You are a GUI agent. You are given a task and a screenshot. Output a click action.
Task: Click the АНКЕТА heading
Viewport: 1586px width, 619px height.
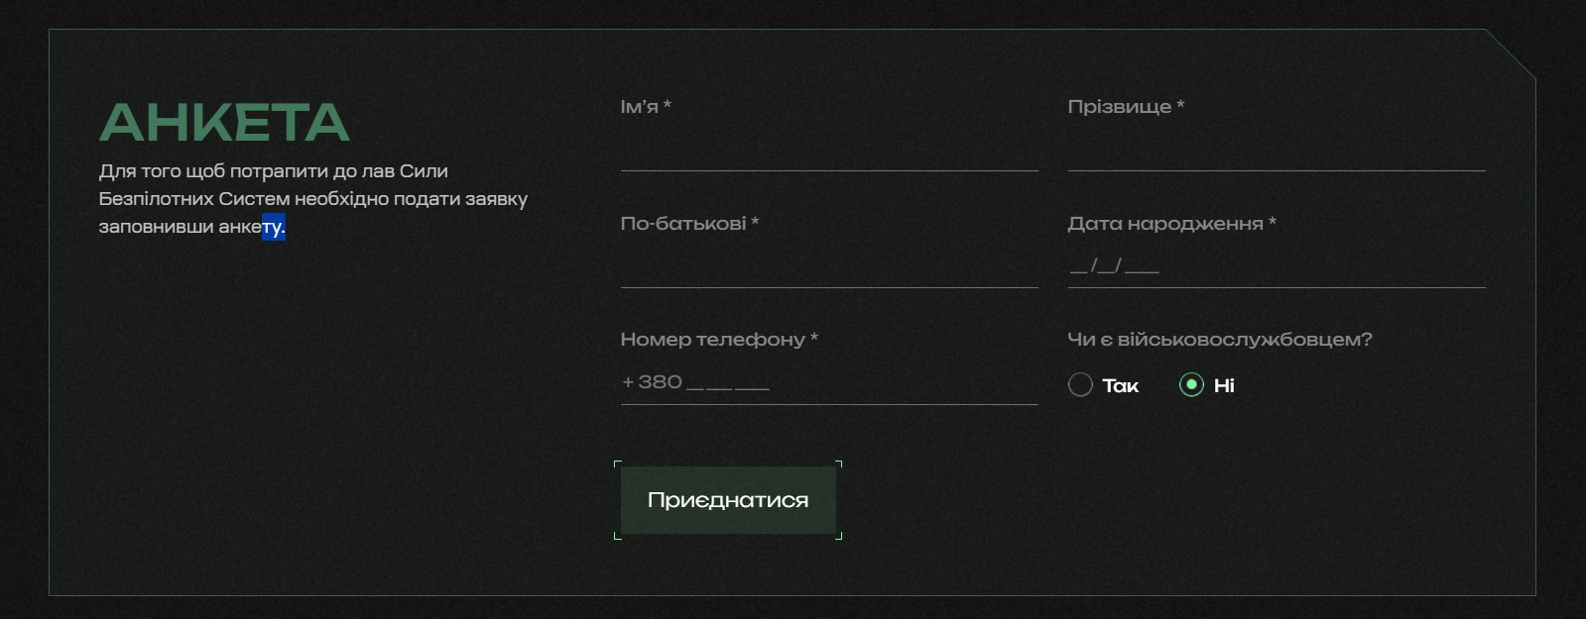pyautogui.click(x=224, y=123)
